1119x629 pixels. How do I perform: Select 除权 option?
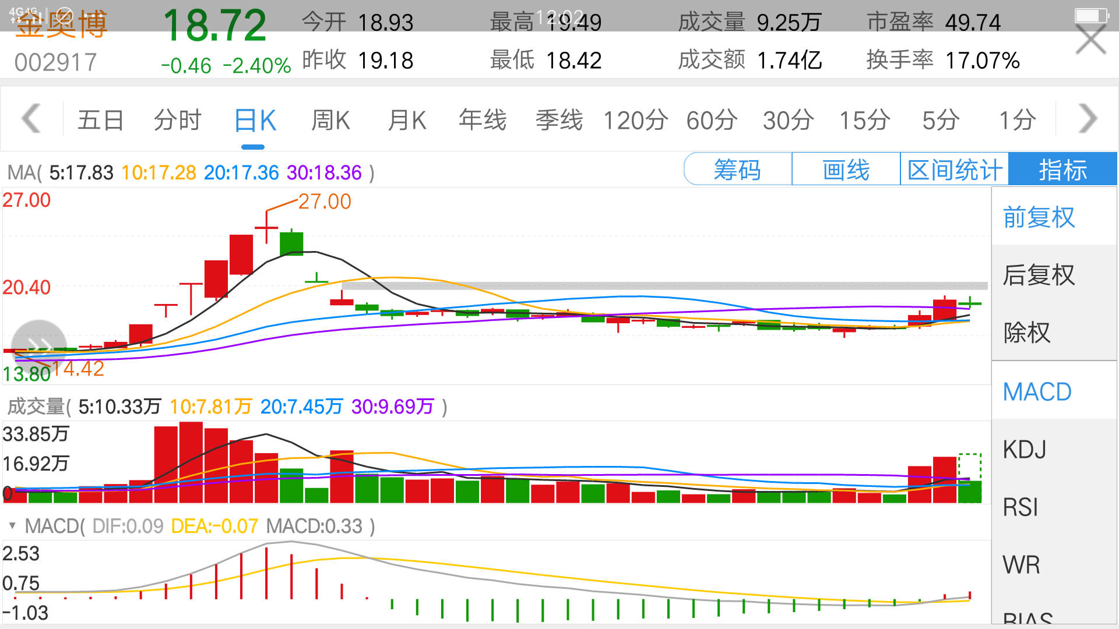pos(1054,332)
